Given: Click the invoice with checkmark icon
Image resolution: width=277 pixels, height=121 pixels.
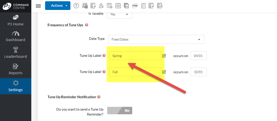Looking at the screenshot, I should point(152,6).
